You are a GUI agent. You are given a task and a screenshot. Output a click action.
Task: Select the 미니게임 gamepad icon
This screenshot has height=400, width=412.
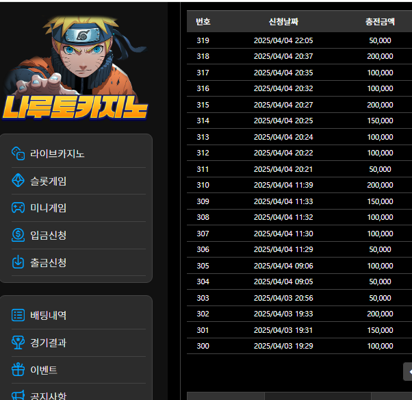18,208
